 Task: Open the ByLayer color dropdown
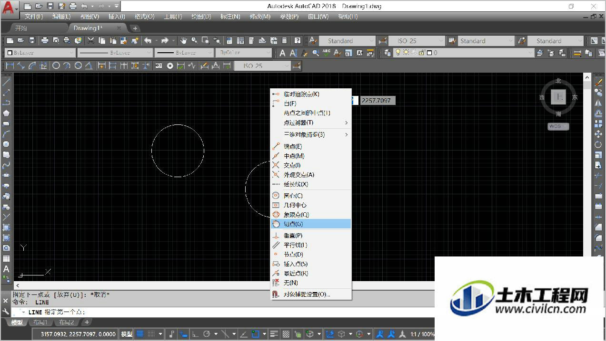(40, 53)
